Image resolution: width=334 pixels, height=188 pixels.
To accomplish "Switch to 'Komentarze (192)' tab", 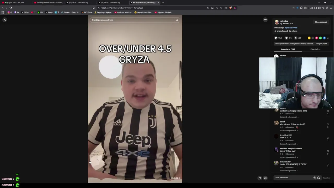I will (288, 49).
